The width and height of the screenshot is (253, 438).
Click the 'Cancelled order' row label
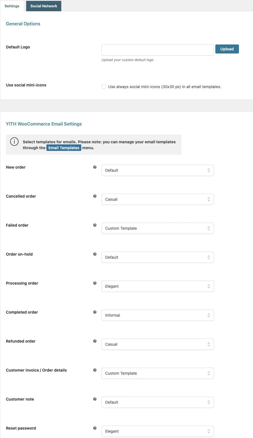pos(21,196)
